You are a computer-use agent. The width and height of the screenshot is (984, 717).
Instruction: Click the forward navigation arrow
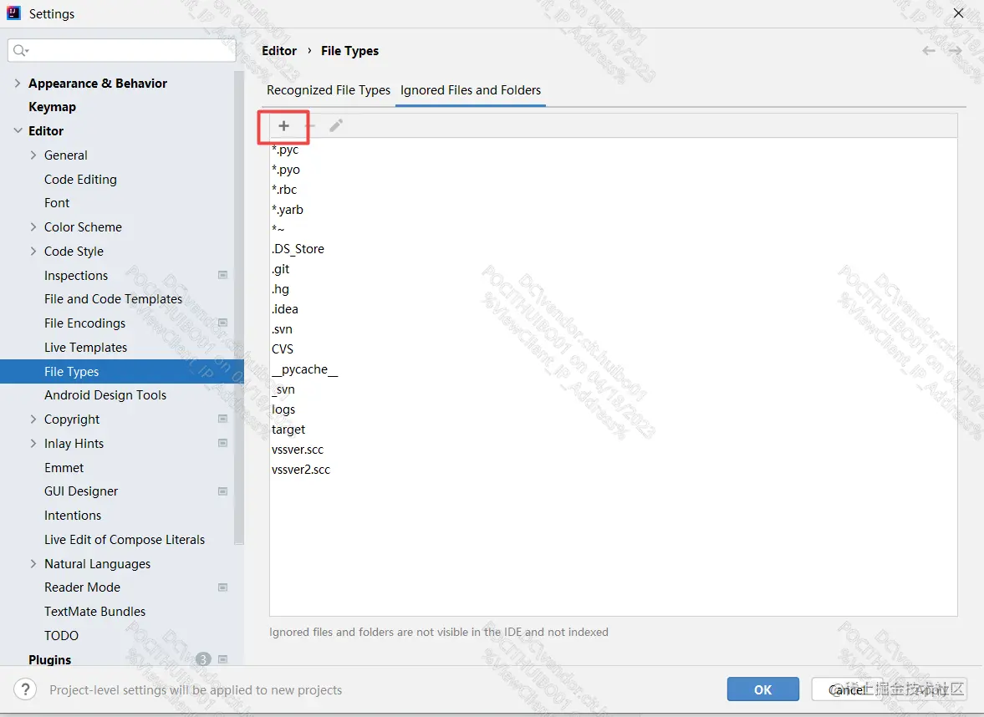pyautogui.click(x=955, y=51)
